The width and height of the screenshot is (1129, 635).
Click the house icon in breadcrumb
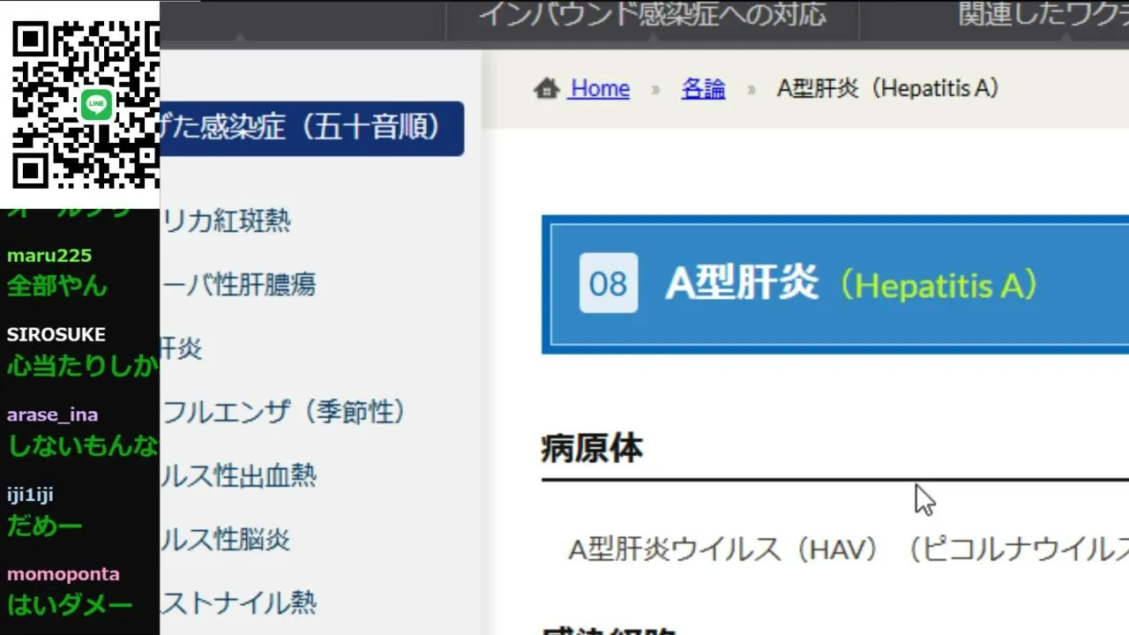coord(547,88)
